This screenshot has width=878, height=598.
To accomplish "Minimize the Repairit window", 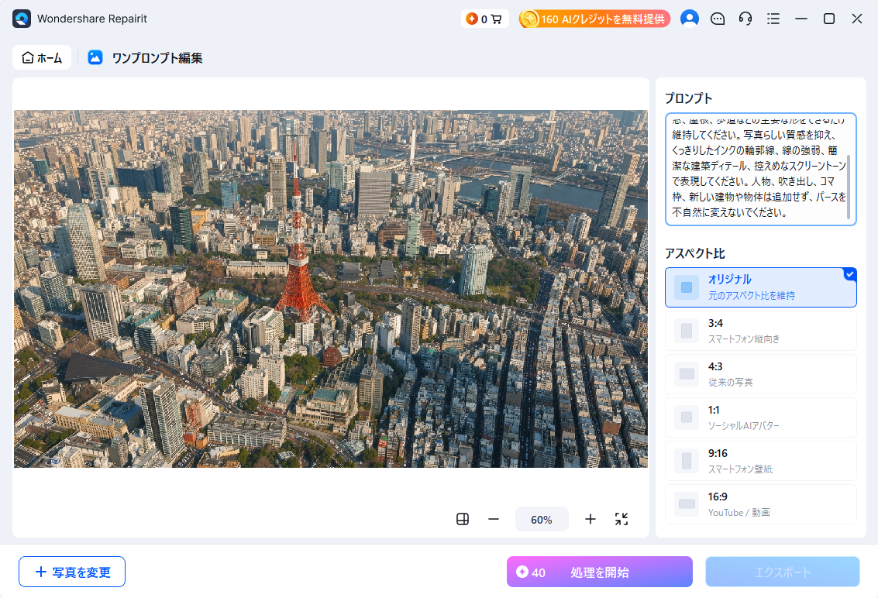I will click(x=801, y=19).
